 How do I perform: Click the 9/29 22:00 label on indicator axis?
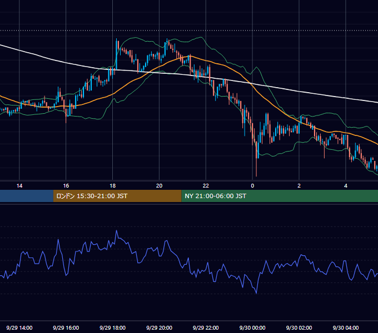tap(206, 327)
